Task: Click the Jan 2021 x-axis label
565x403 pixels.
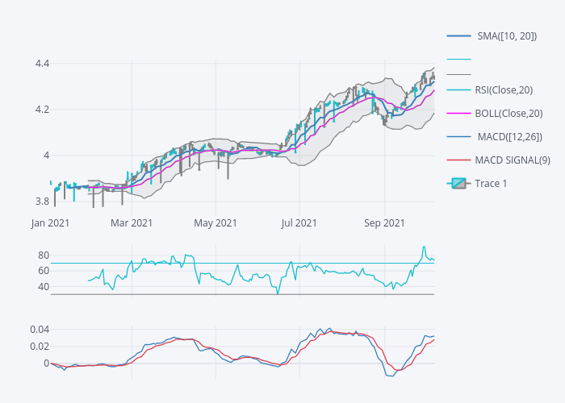Action: [x=50, y=223]
